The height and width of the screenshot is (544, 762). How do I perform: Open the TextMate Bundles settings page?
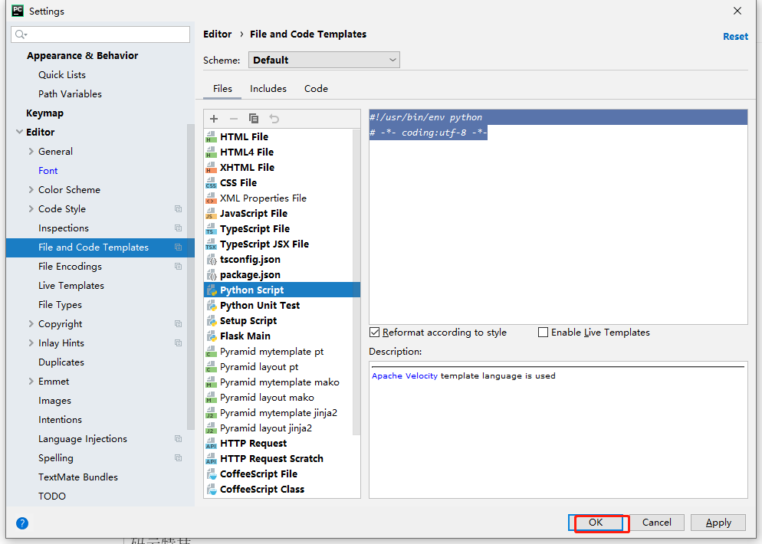tap(77, 477)
